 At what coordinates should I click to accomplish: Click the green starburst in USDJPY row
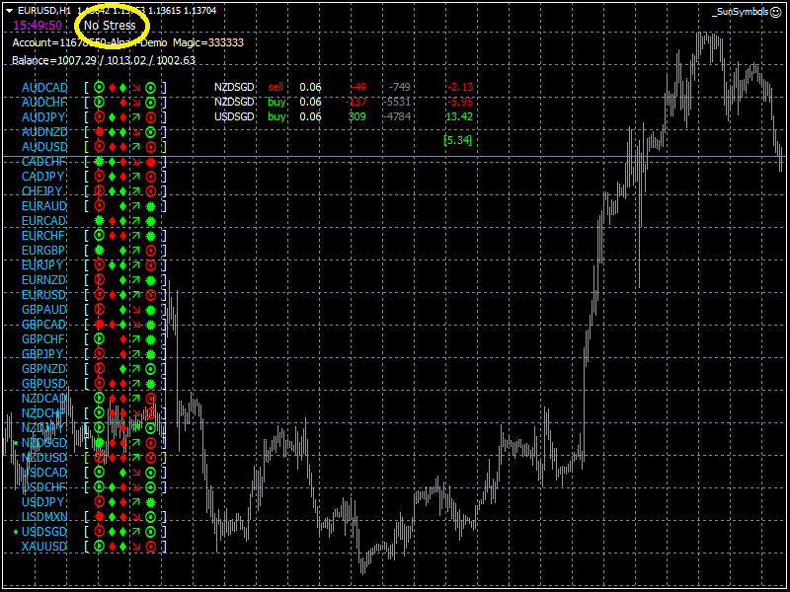[150, 502]
